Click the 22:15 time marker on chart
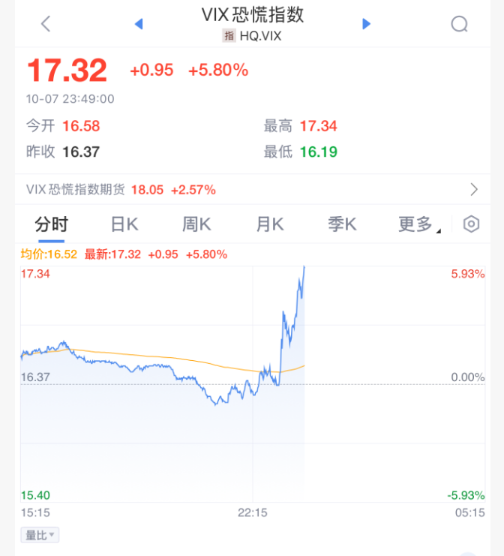The image size is (504, 556). [x=253, y=512]
